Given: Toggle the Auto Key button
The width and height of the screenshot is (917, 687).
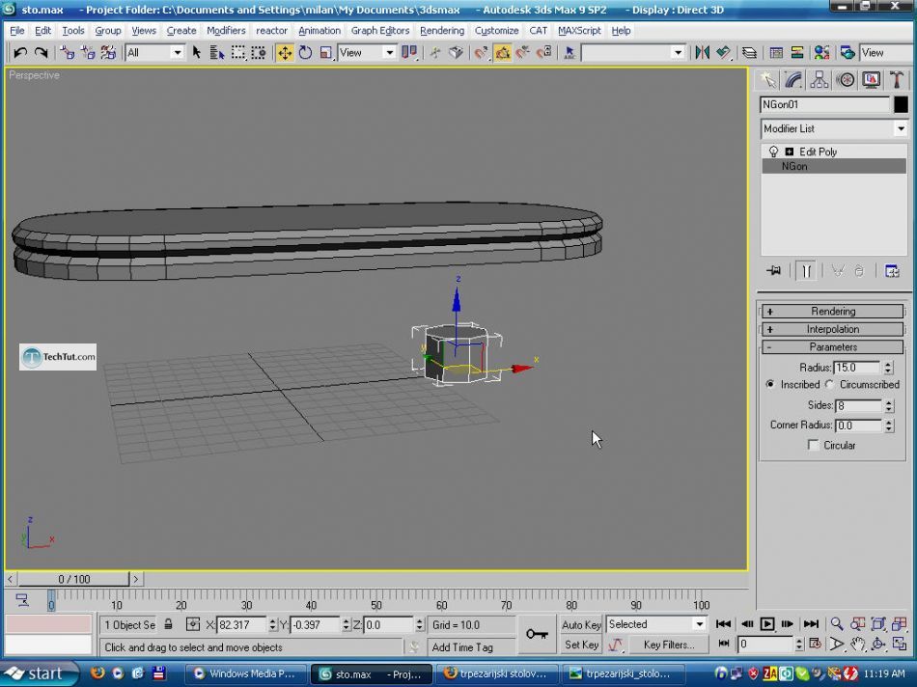Looking at the screenshot, I should pyautogui.click(x=581, y=624).
